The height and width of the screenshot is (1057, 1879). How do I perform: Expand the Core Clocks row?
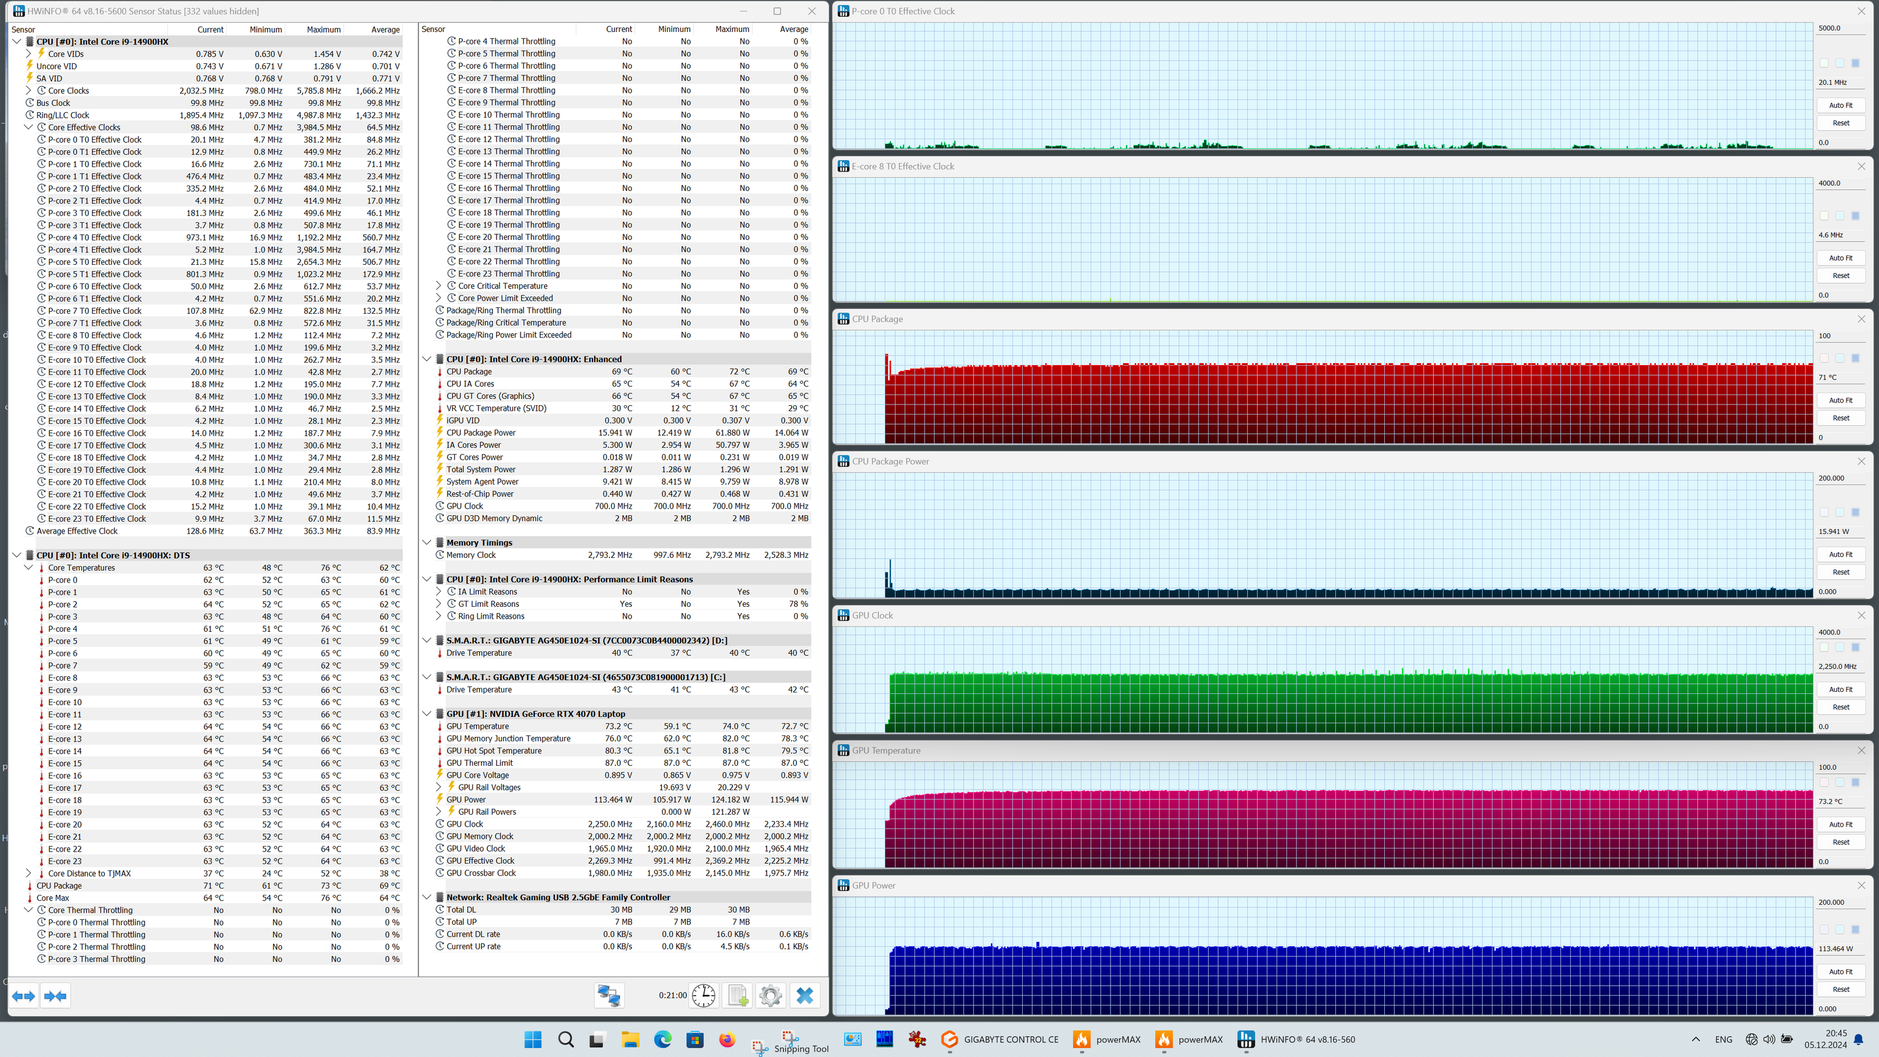[28, 90]
